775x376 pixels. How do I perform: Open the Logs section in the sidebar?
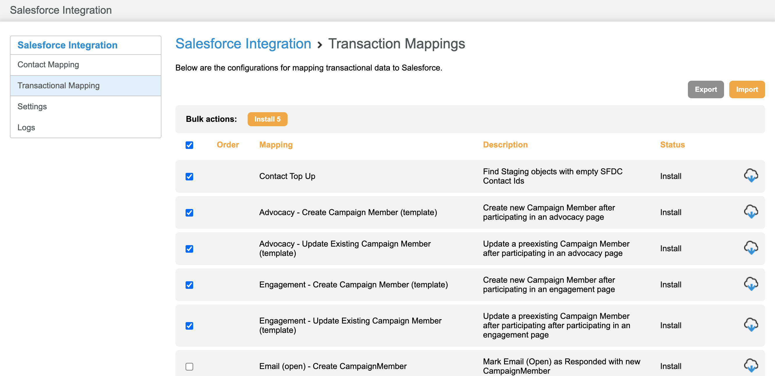coord(27,127)
